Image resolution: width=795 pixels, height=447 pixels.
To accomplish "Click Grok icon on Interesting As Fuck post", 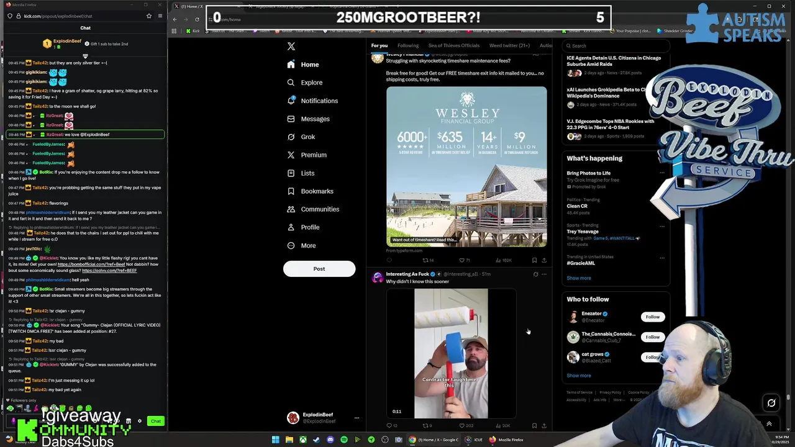I will click(535, 274).
